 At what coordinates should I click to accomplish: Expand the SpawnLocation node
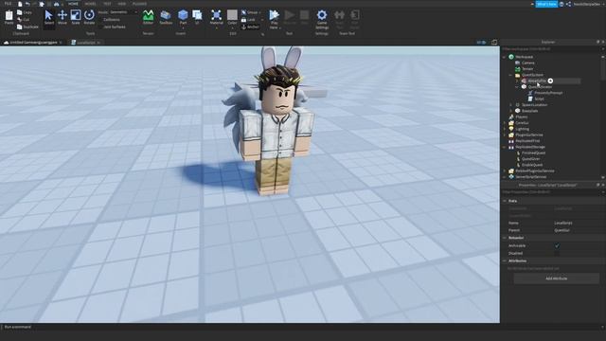(510, 105)
